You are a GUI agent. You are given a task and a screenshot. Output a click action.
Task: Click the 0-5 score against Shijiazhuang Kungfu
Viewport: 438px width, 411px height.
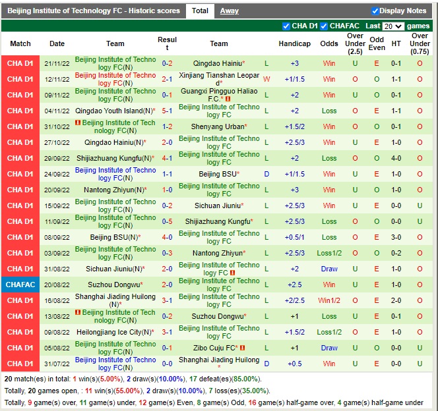pos(167,221)
